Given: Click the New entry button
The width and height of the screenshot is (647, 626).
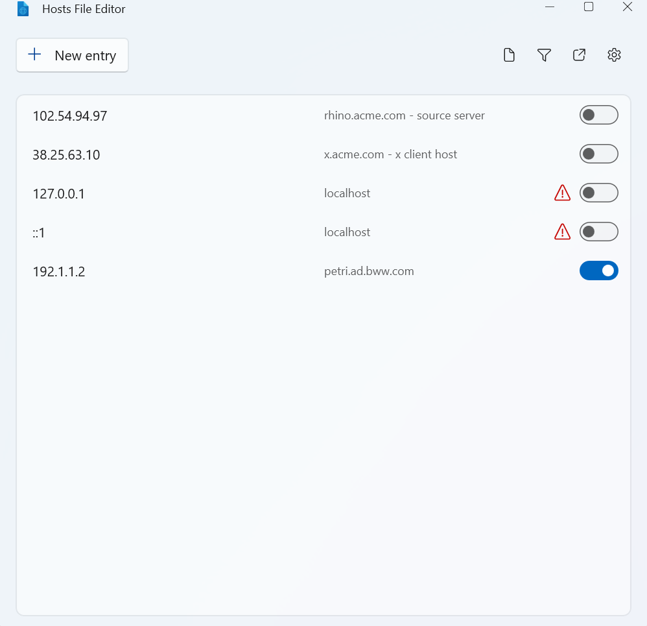Looking at the screenshot, I should [72, 55].
